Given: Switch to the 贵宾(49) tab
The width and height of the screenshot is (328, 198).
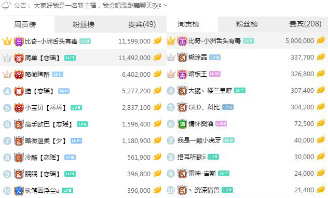Looking at the screenshot, I should [142, 24].
